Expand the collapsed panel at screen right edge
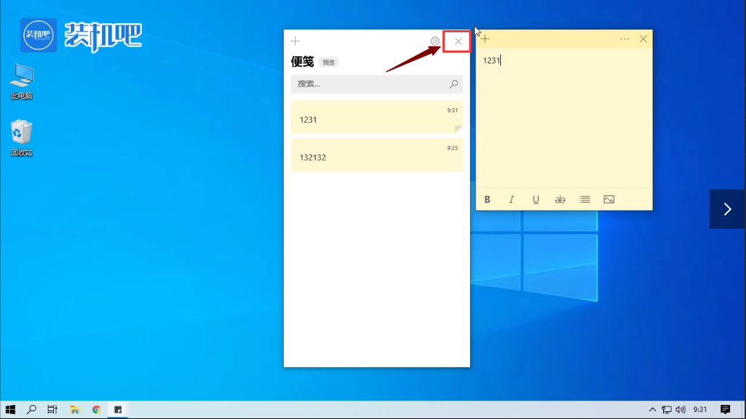This screenshot has width=746, height=419. coord(727,208)
